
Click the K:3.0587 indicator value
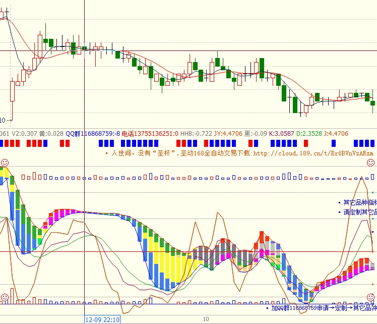281,134
